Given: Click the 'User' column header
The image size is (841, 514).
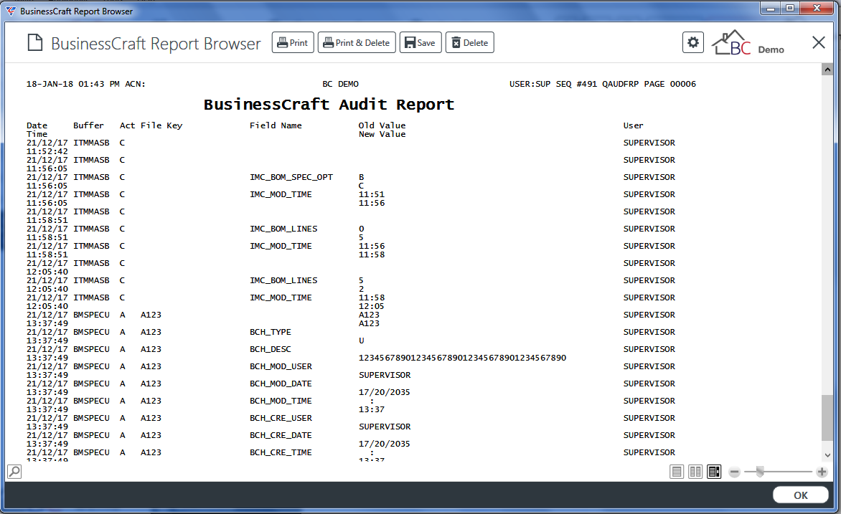Looking at the screenshot, I should click(x=633, y=125).
